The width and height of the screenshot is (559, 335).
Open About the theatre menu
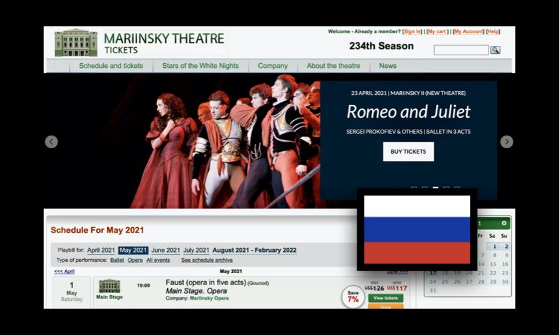pos(333,66)
